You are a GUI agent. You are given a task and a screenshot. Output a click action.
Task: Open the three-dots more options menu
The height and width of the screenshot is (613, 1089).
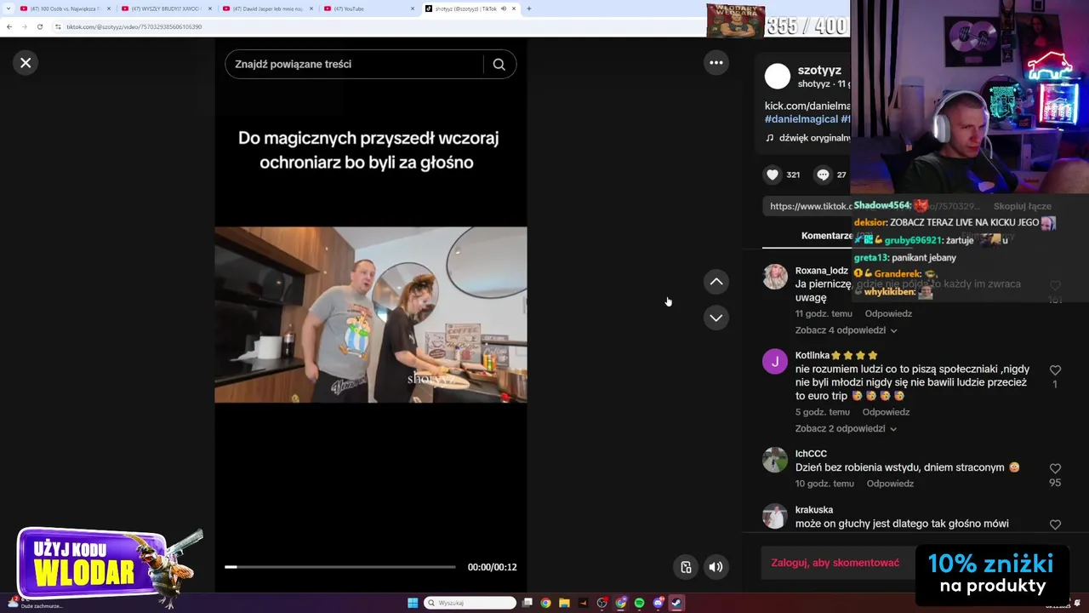tap(716, 62)
